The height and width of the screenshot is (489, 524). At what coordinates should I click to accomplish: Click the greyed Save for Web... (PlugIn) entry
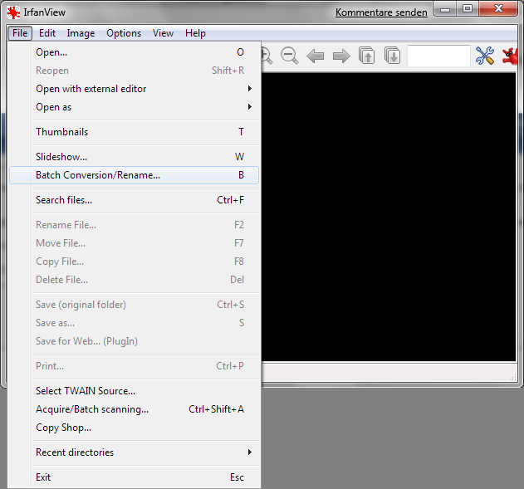coord(134,341)
